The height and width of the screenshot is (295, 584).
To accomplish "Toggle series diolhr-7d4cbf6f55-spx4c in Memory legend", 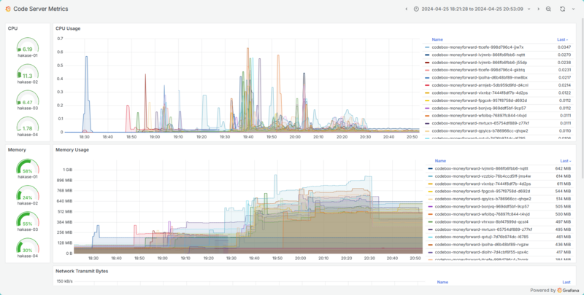I will coord(481,252).
